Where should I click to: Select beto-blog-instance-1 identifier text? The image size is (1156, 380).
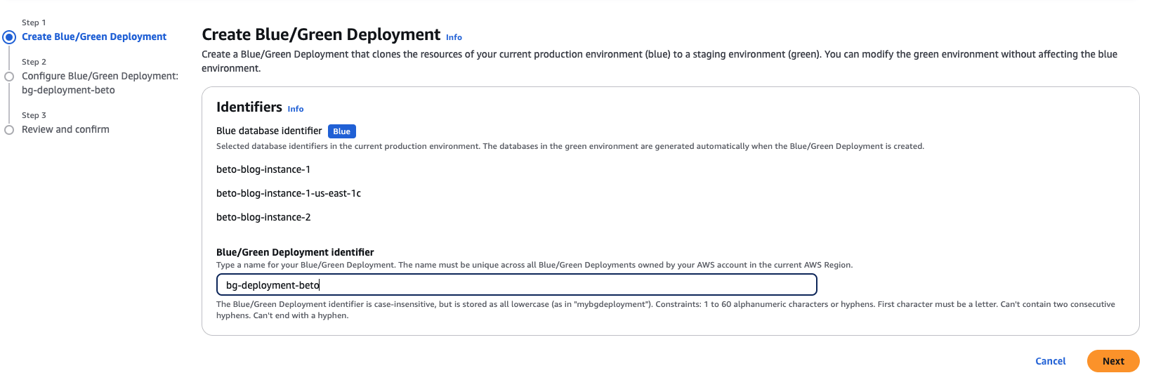[x=263, y=169]
